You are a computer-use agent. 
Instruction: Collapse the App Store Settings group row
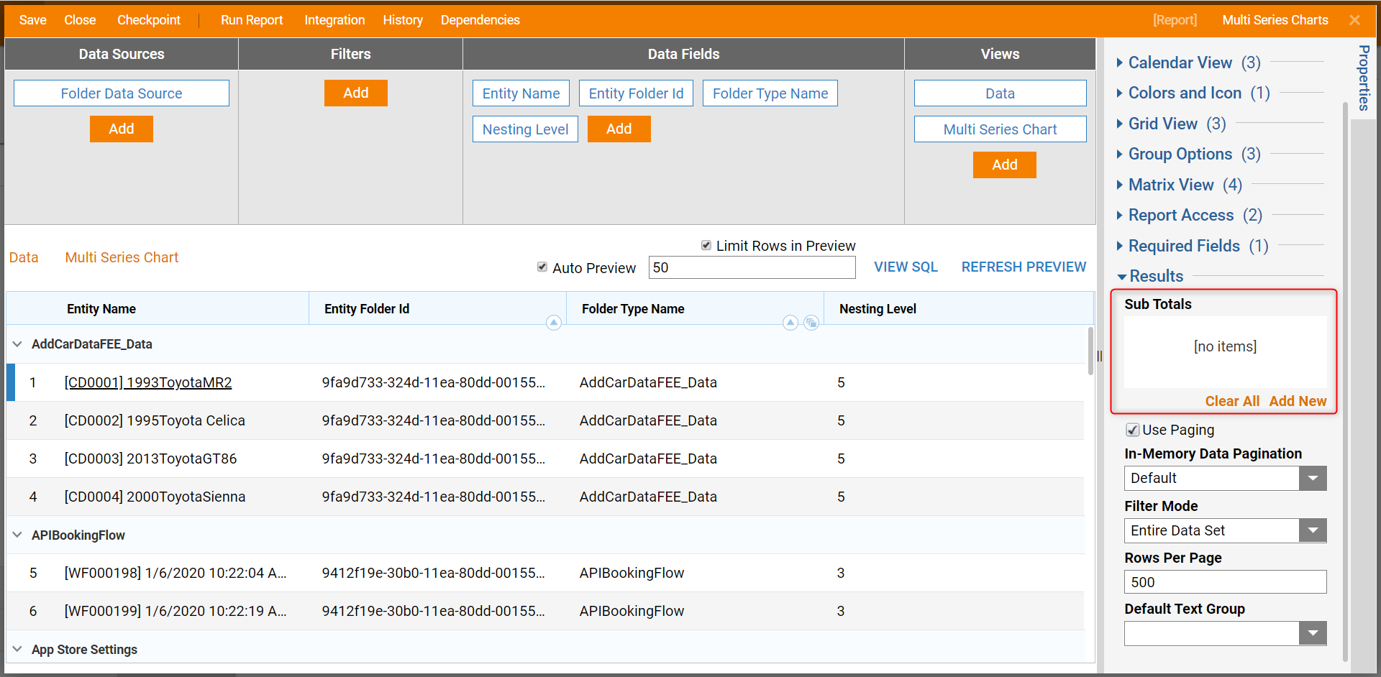(x=17, y=649)
